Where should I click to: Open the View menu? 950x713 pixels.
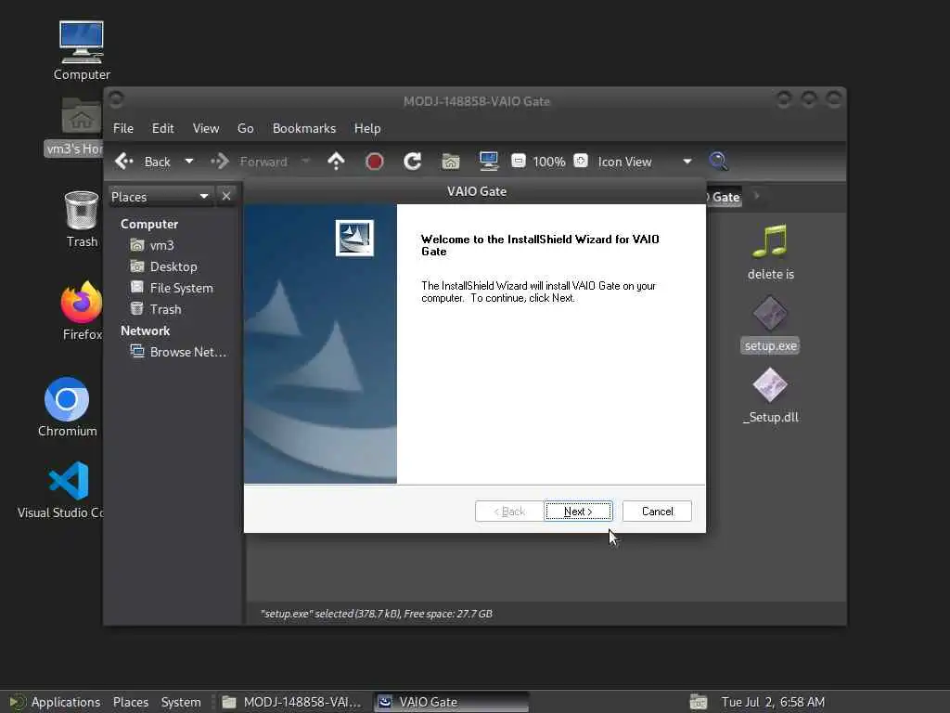(x=206, y=128)
